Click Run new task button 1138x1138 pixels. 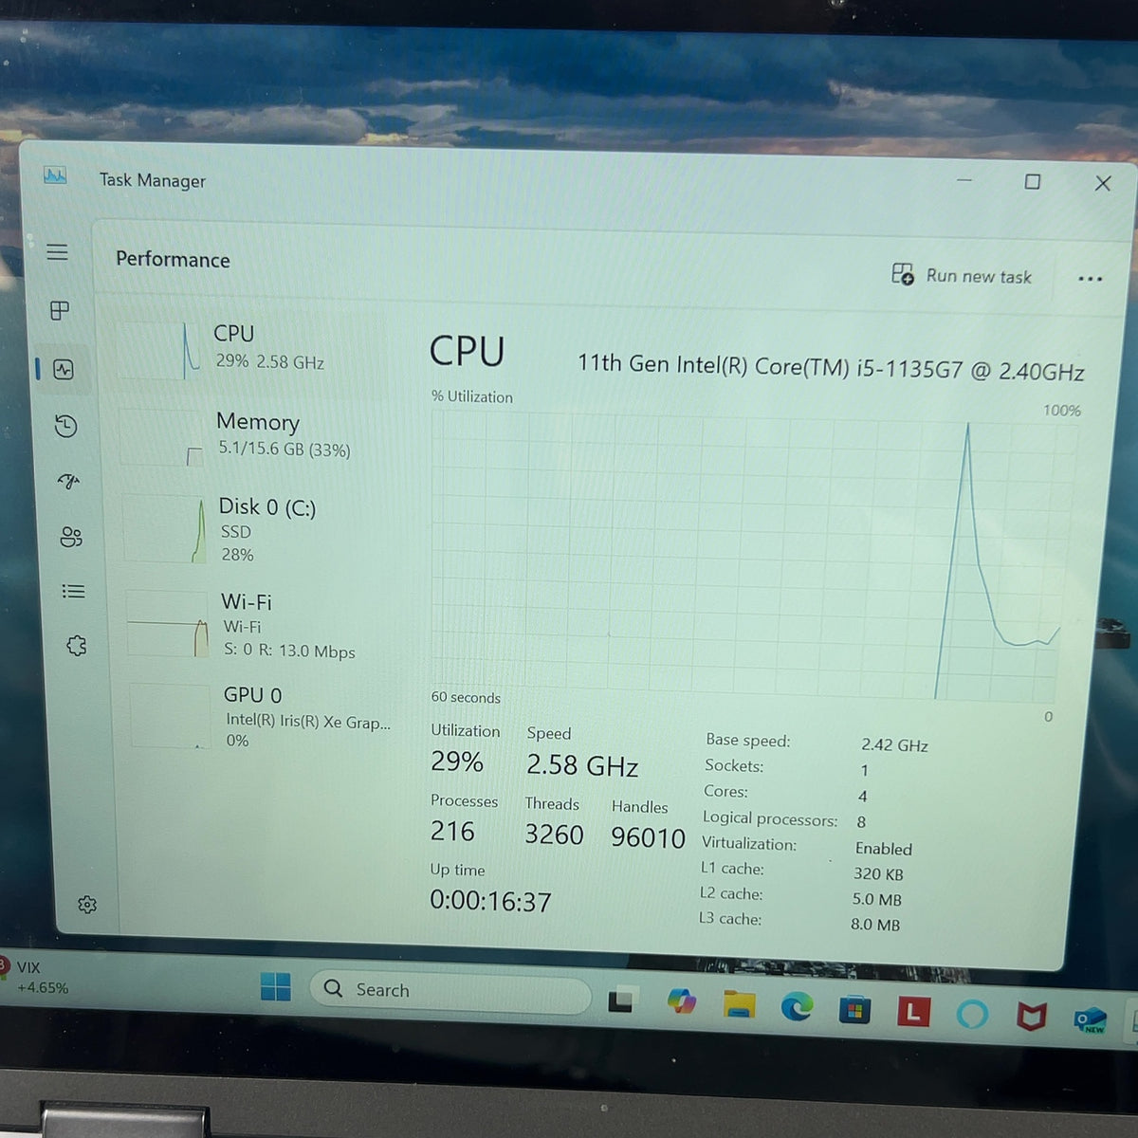962,276
